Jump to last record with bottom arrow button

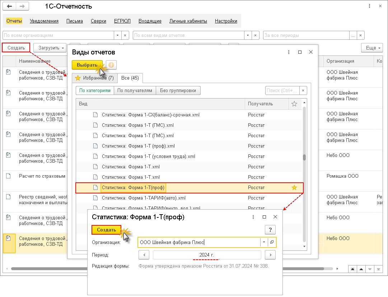click(x=378, y=269)
